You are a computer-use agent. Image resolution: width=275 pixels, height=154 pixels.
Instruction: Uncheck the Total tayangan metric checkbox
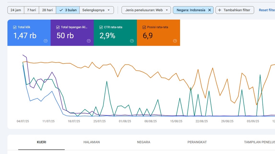[x=58, y=27]
